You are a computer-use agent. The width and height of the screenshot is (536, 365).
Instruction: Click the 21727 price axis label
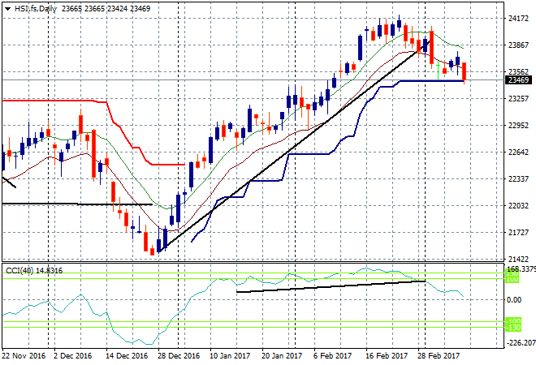[x=519, y=232]
